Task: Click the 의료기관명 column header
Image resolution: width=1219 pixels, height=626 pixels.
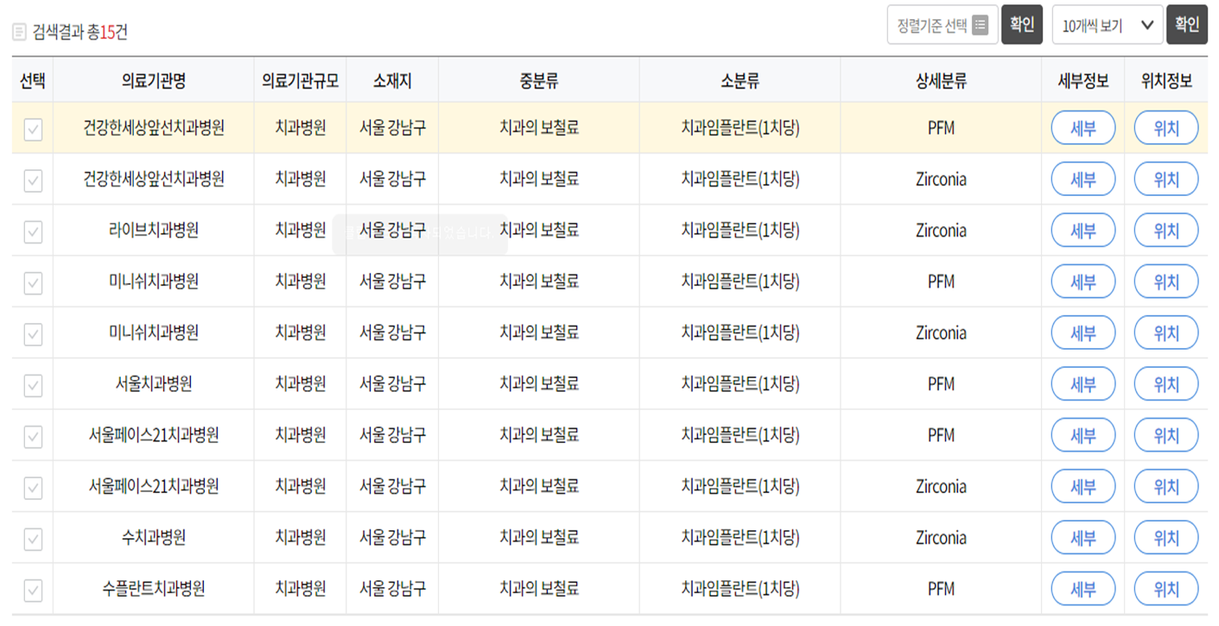Action: point(154,80)
